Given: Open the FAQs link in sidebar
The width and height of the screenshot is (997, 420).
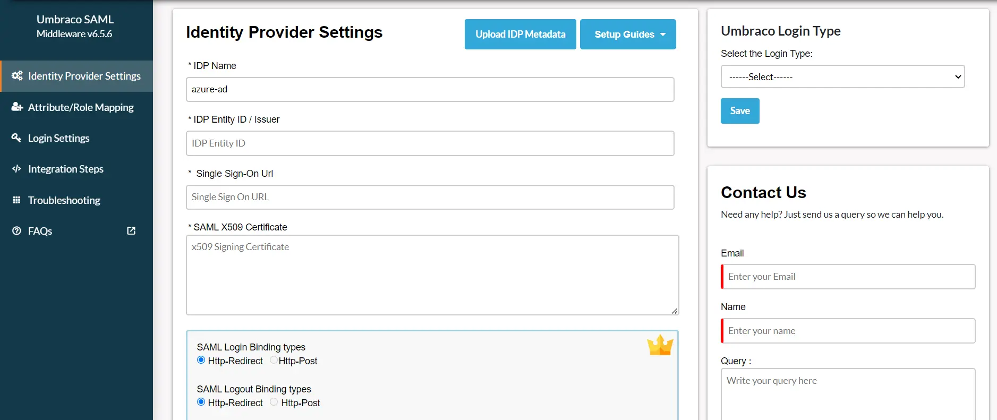Looking at the screenshot, I should [76, 231].
